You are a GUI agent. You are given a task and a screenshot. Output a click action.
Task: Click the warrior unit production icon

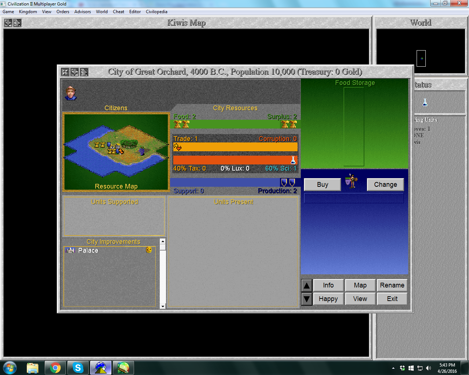tap(351, 181)
